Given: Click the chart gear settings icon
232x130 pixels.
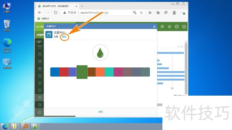Looking at the screenshot, I should coord(182,47).
